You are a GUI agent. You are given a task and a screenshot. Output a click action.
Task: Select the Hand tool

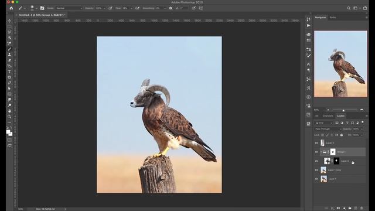coord(9,111)
